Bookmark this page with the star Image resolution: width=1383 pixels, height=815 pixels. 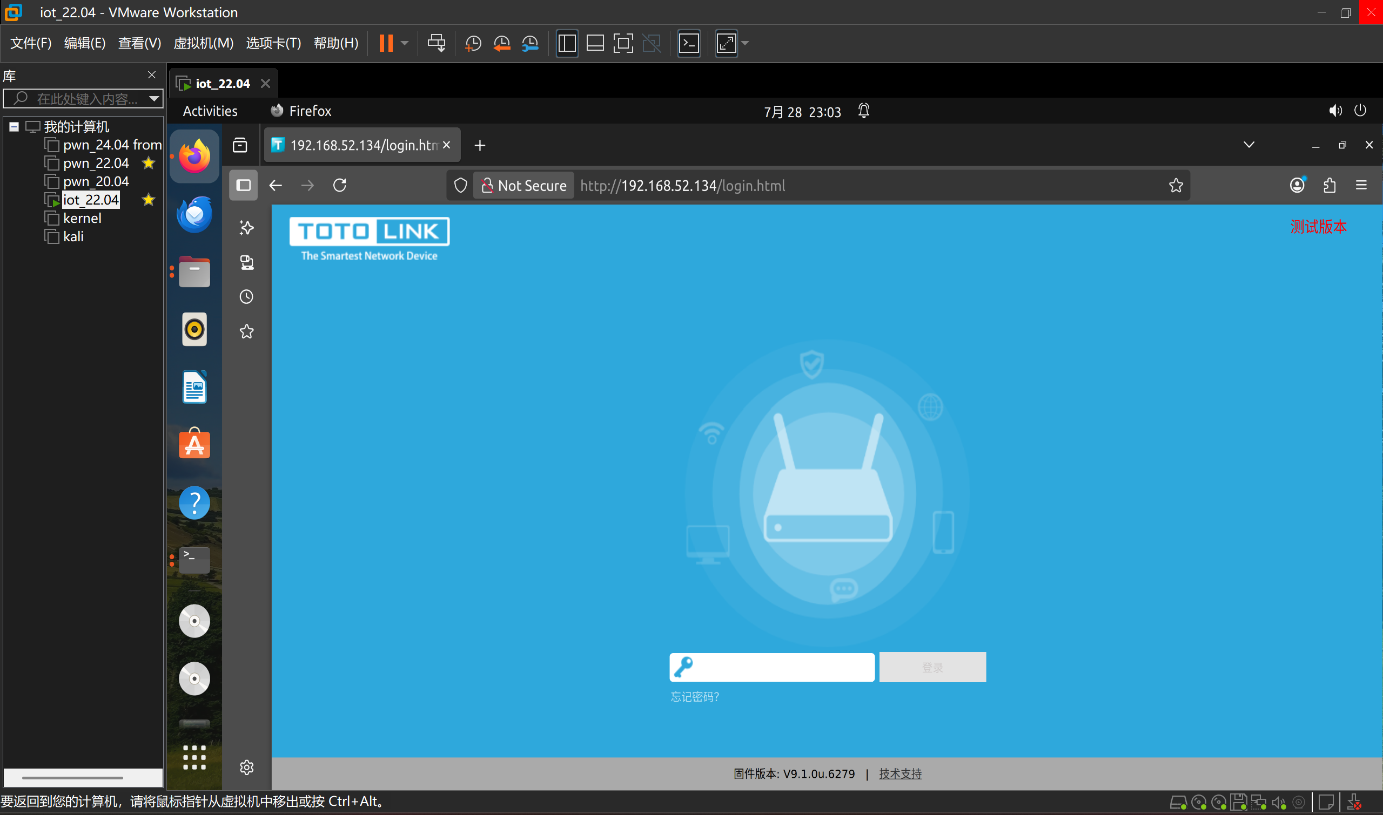click(1175, 186)
